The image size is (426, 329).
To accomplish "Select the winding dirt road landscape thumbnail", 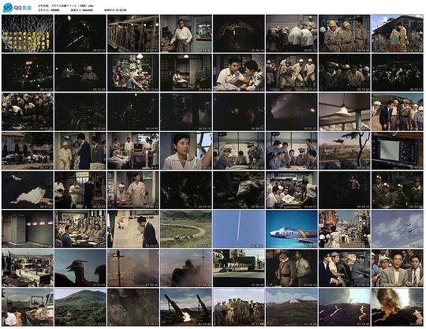I will (x=186, y=229).
